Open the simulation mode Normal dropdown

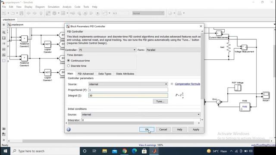coord(148,13)
